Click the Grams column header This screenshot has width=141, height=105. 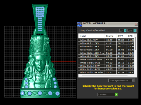110,36
